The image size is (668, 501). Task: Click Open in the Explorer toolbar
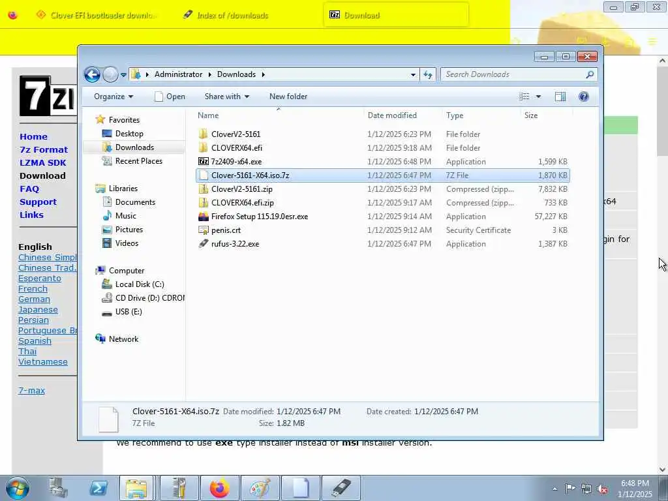(170, 97)
